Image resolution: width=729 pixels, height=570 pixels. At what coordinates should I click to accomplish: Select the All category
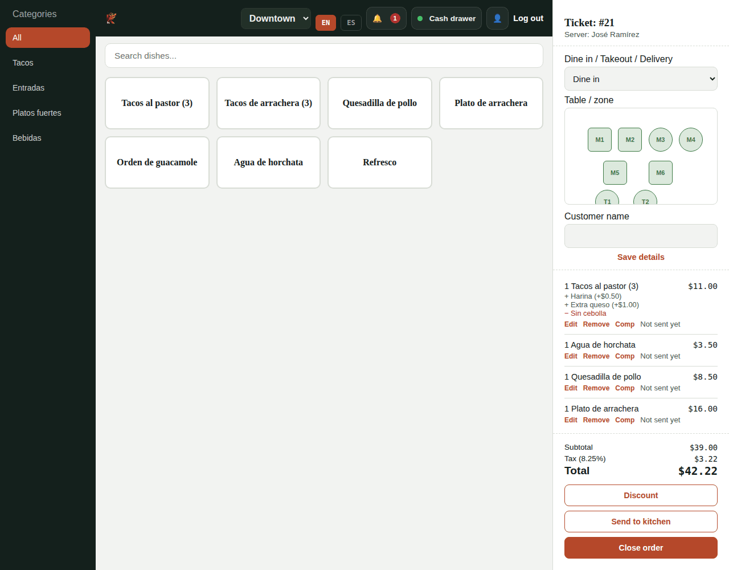(48, 38)
